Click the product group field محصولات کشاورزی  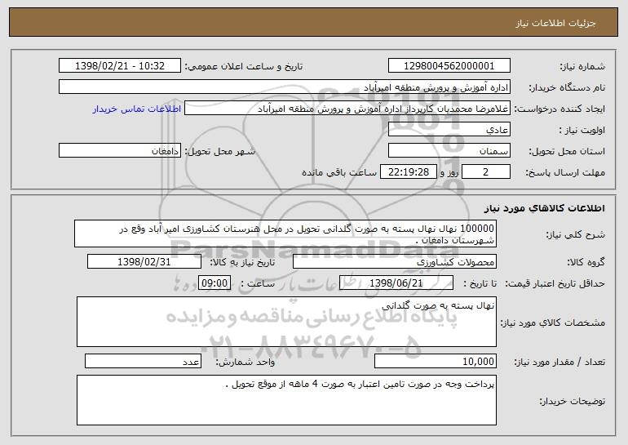coord(395,262)
